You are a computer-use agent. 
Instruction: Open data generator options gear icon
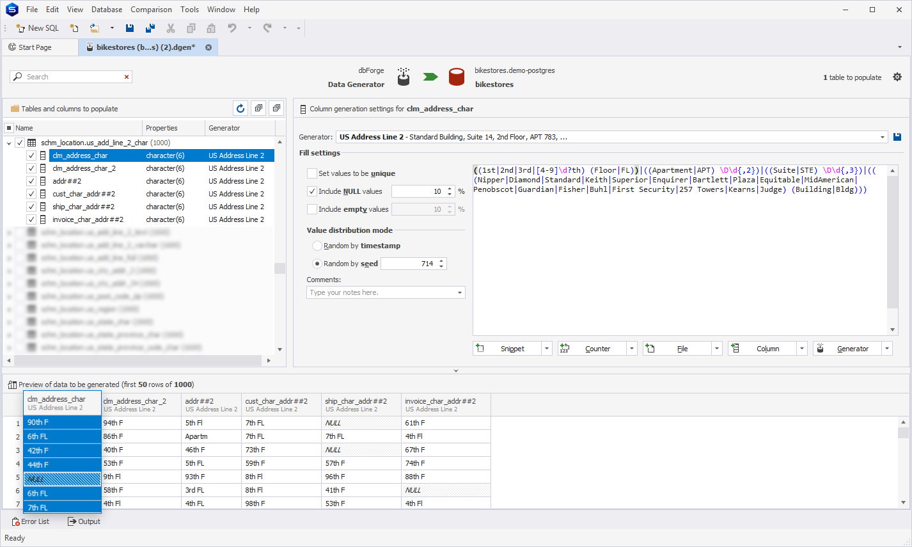coord(897,77)
